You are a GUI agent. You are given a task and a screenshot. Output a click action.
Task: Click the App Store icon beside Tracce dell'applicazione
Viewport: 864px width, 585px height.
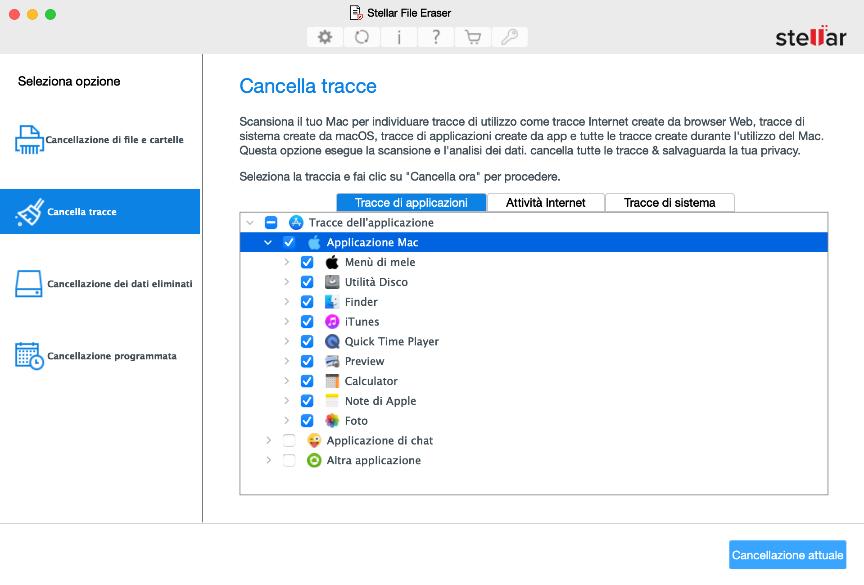[296, 222]
